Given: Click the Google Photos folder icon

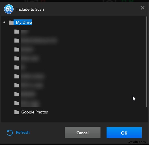Looking at the screenshot, I should pos(17,112).
